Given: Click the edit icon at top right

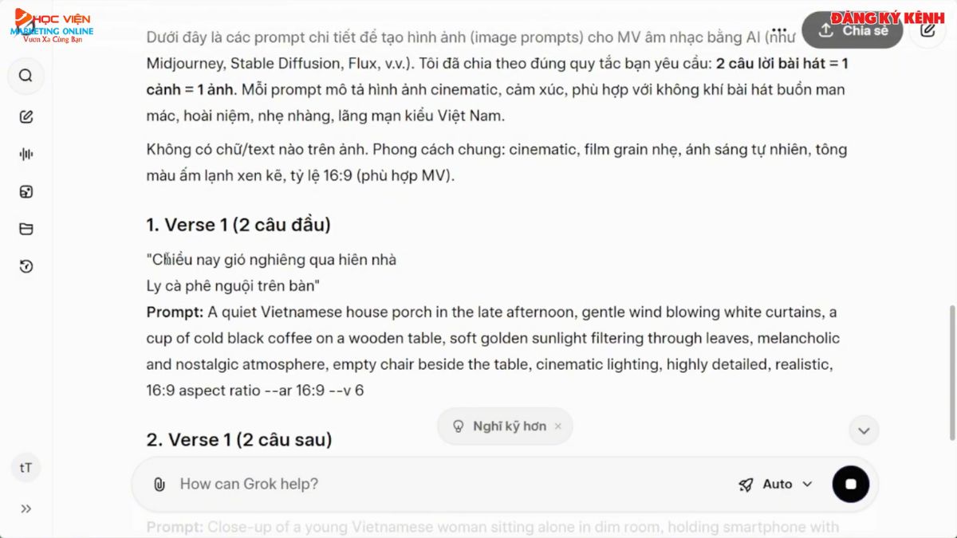Looking at the screenshot, I should [x=927, y=29].
